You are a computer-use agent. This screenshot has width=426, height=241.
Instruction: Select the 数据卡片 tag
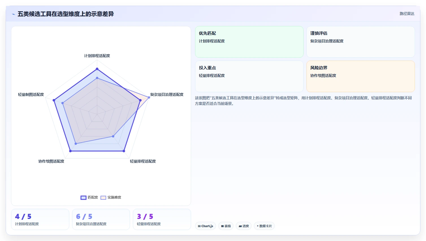264,226
